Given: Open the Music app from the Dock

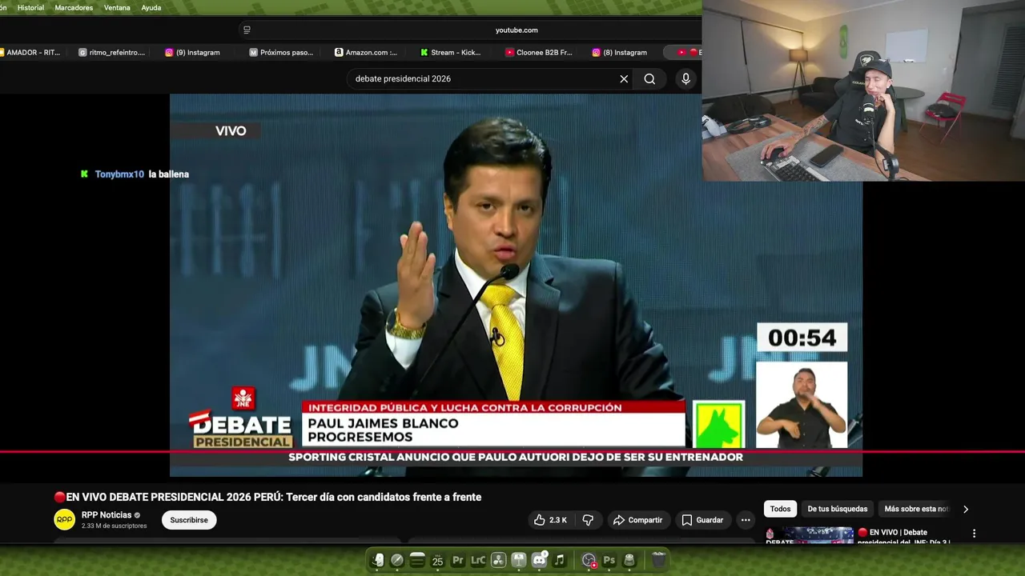Looking at the screenshot, I should pos(560,560).
